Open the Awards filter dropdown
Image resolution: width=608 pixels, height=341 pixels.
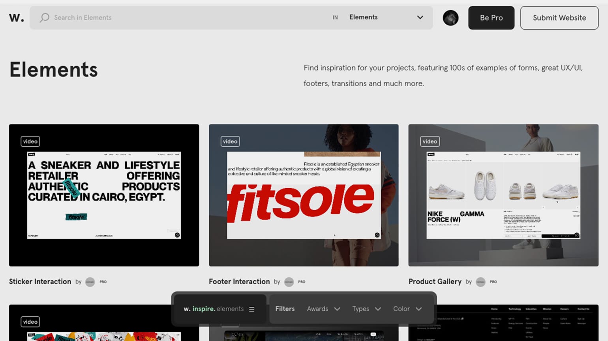point(323,309)
